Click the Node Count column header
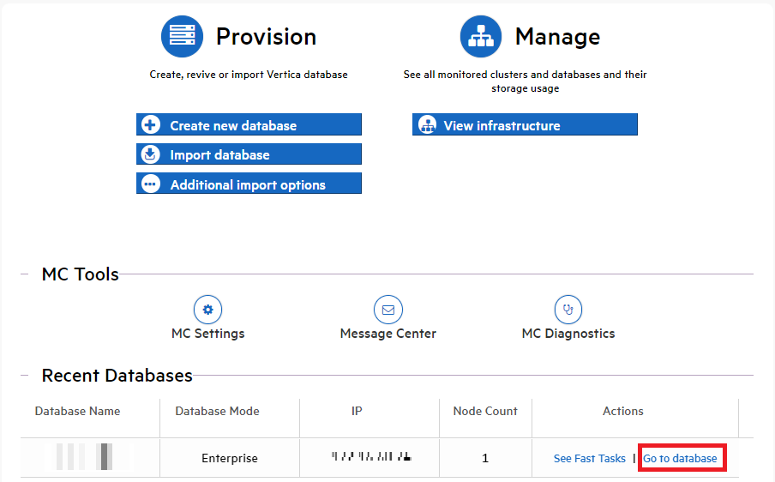The image size is (775, 482). [x=485, y=412]
